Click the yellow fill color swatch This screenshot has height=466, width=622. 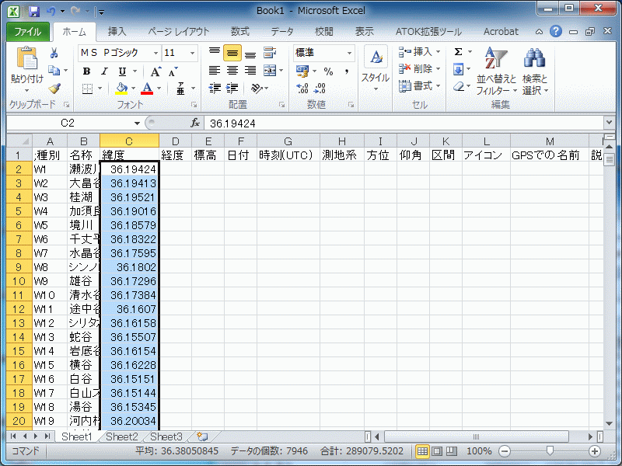coord(121,89)
